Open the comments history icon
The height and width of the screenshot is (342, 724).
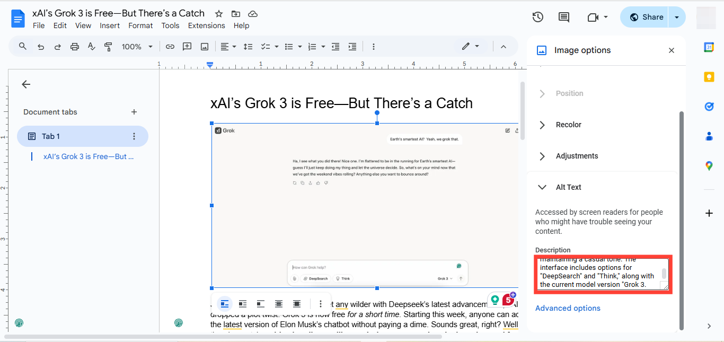point(564,17)
